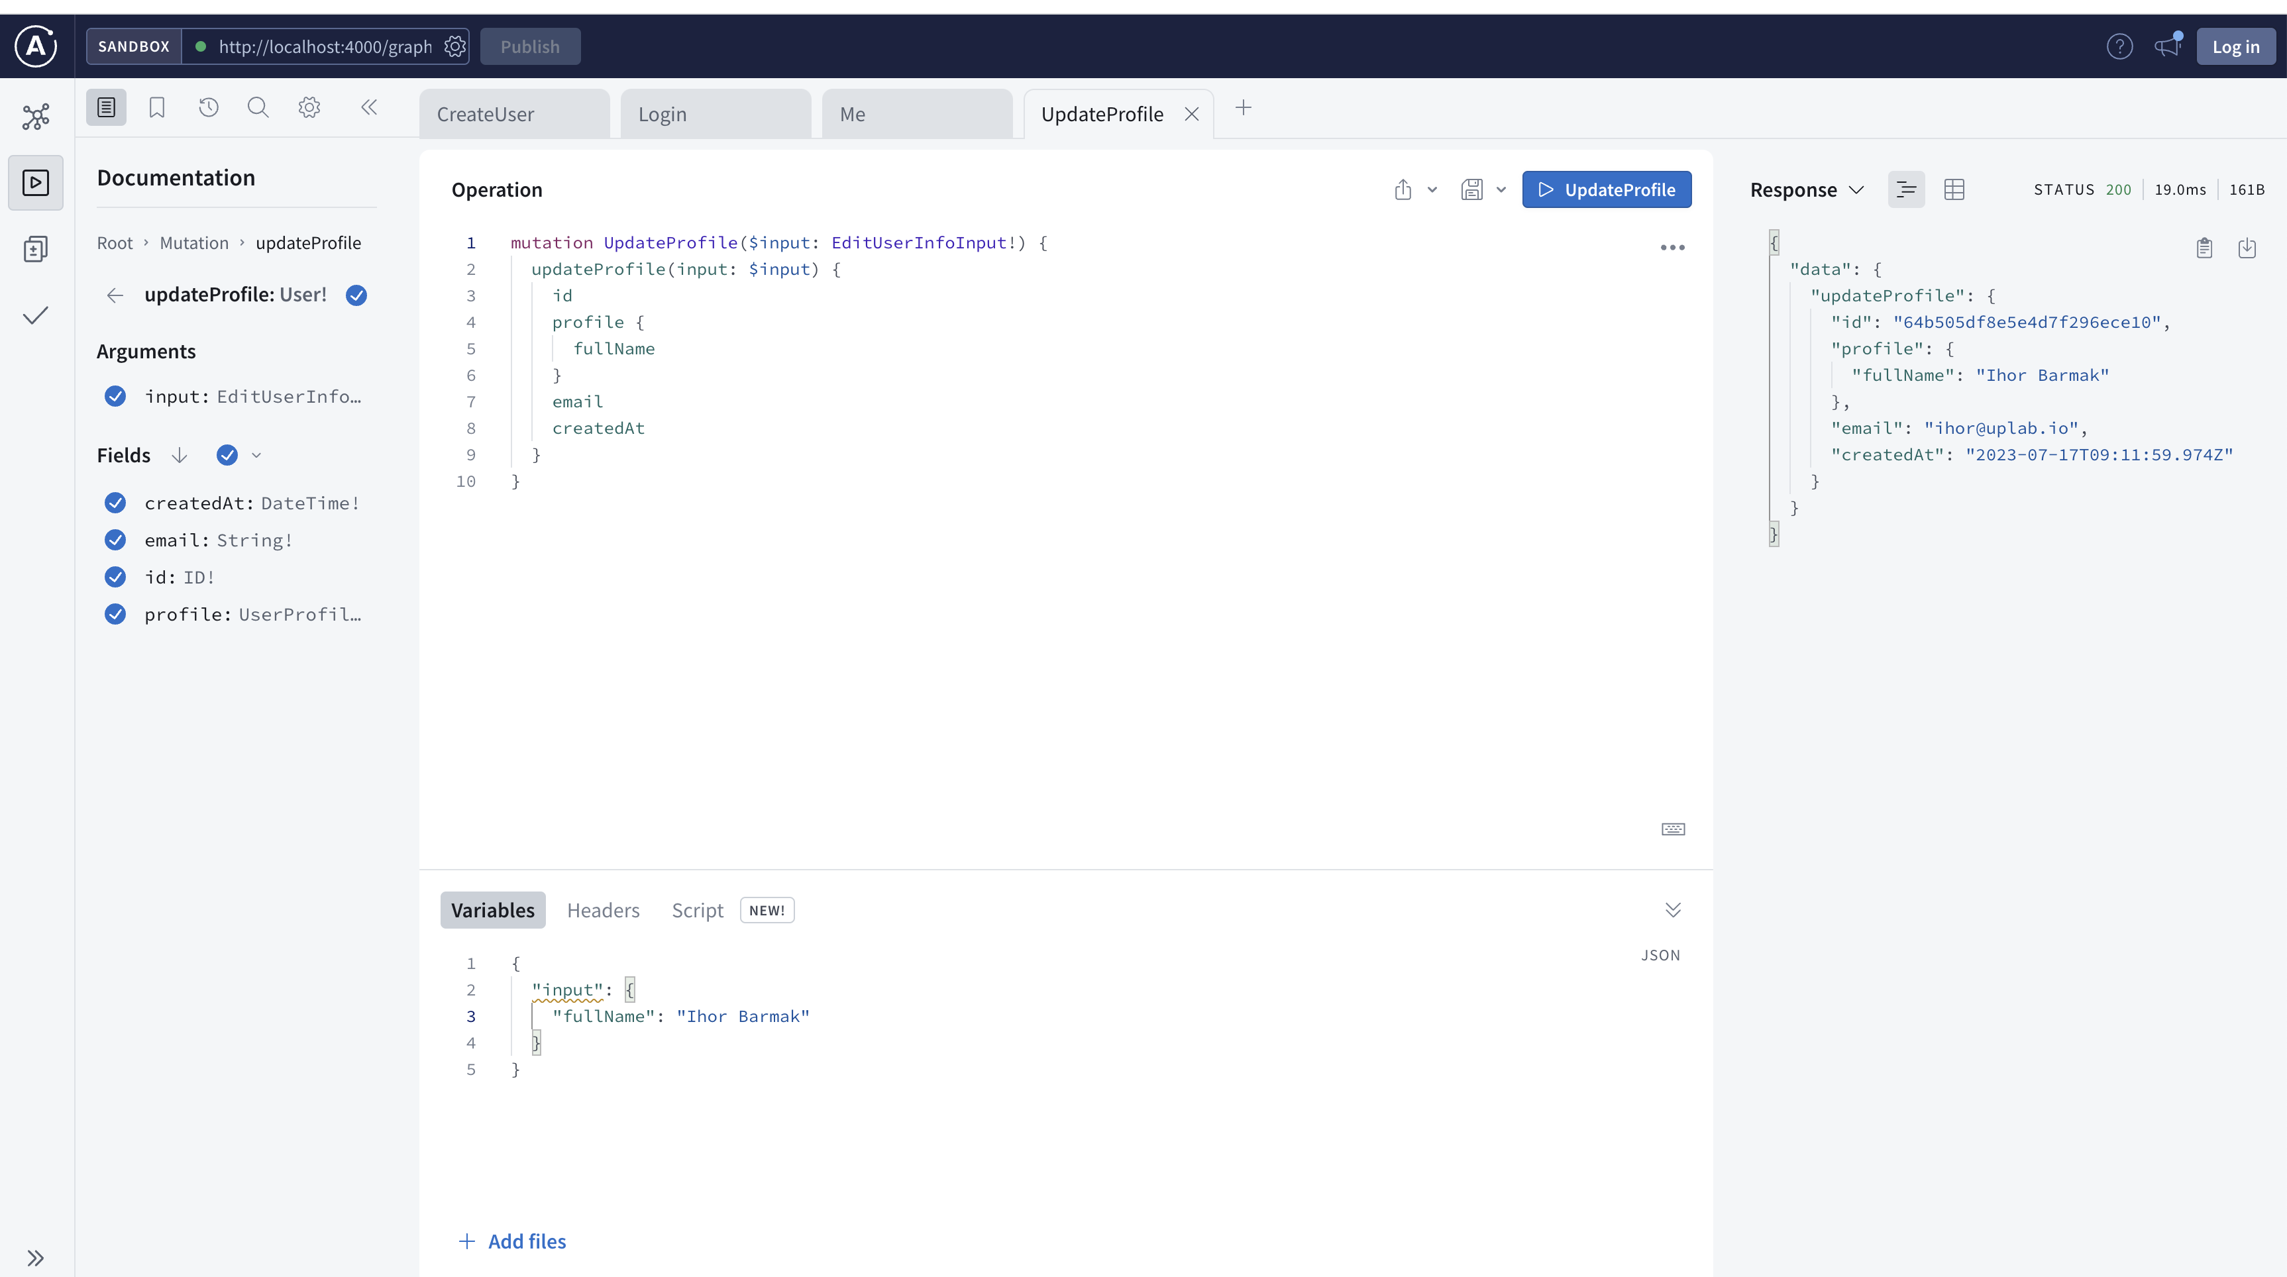Open the bookmark collections icon

tap(157, 107)
